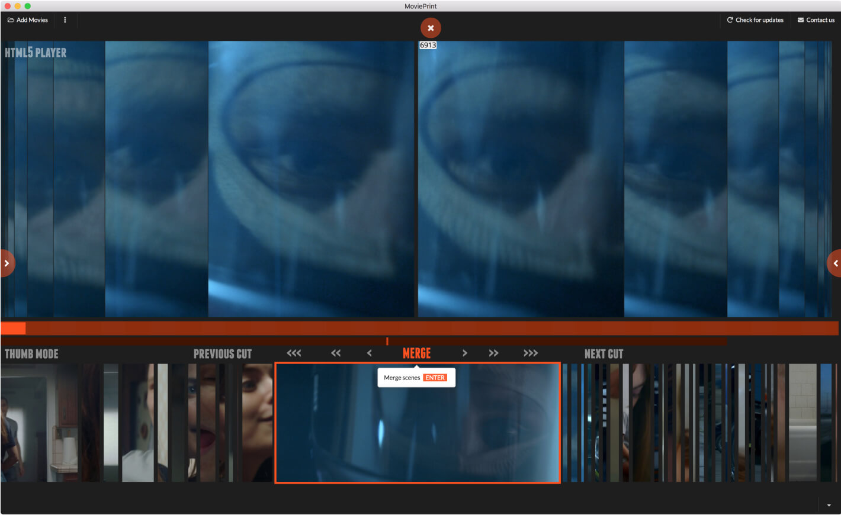Viewport: 841px width, 515px height.
Task: Jump forward 100 frames with triple right arrows
Action: (531, 353)
